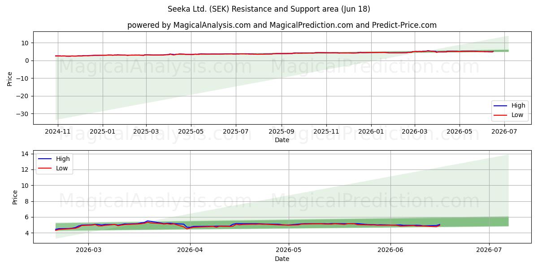
Task: Click the 'Date' axis label under the top chart
Action: click(282, 140)
